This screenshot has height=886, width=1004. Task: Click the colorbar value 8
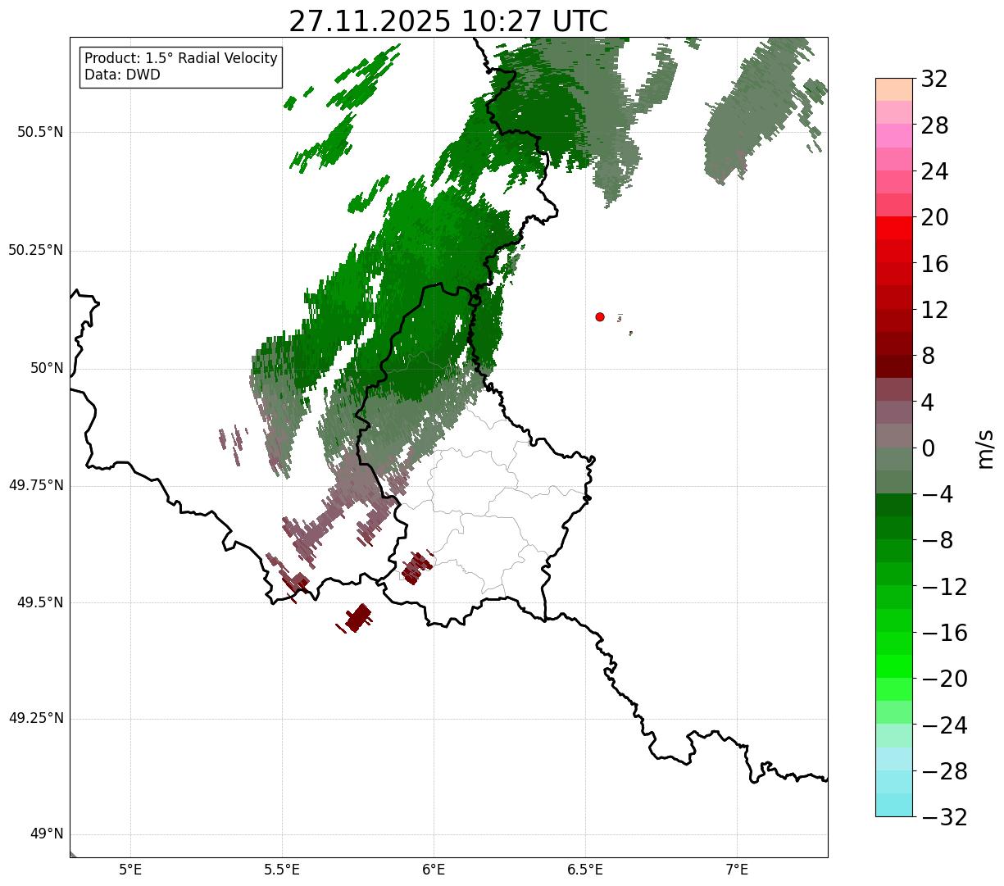click(x=928, y=356)
